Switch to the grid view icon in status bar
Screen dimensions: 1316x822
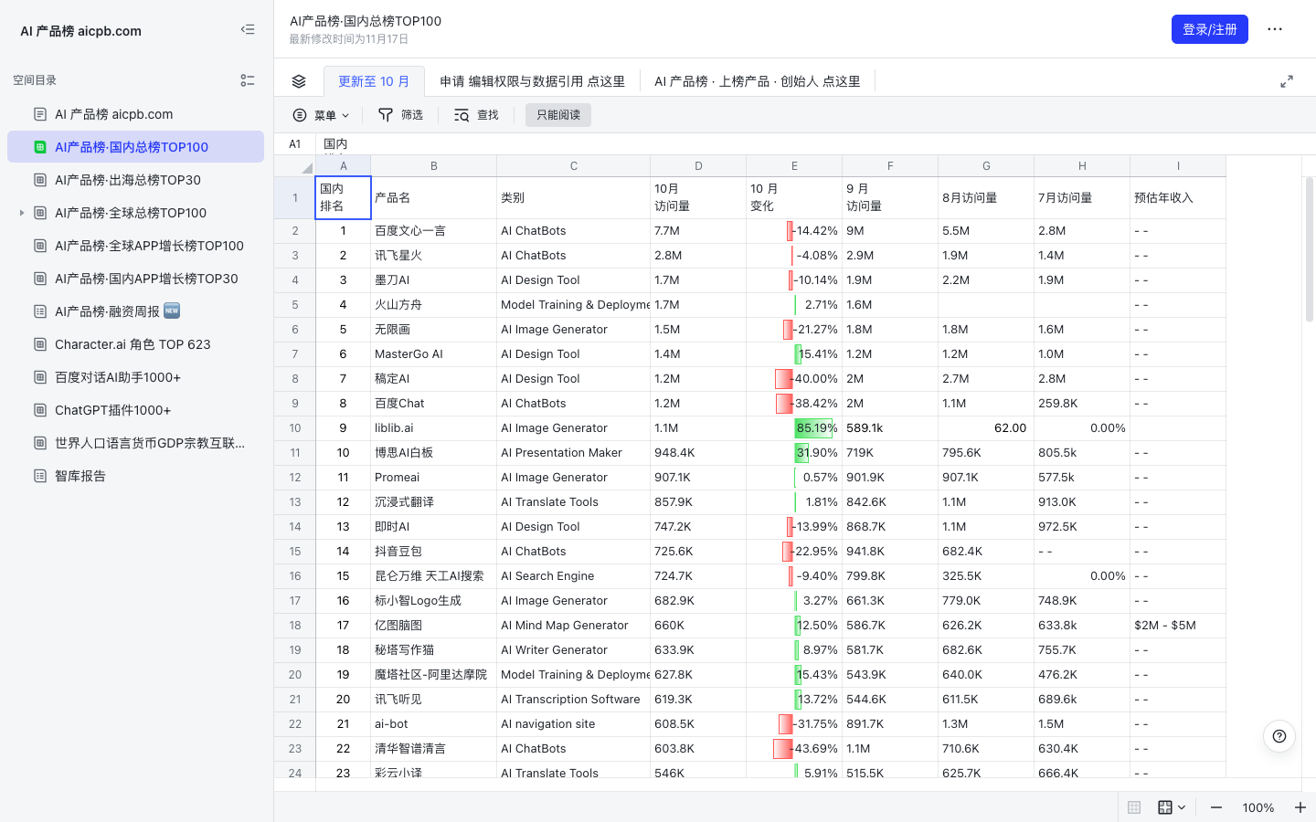[1134, 807]
